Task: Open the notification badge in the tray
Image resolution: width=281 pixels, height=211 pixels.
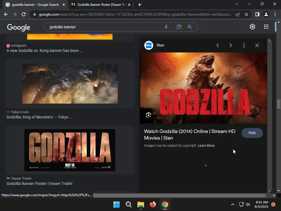Action: [x=273, y=204]
